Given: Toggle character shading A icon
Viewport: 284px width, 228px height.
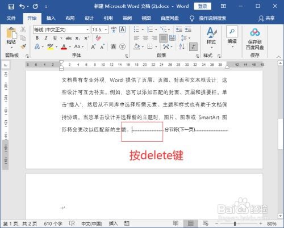Looking at the screenshot, I should click(x=113, y=47).
